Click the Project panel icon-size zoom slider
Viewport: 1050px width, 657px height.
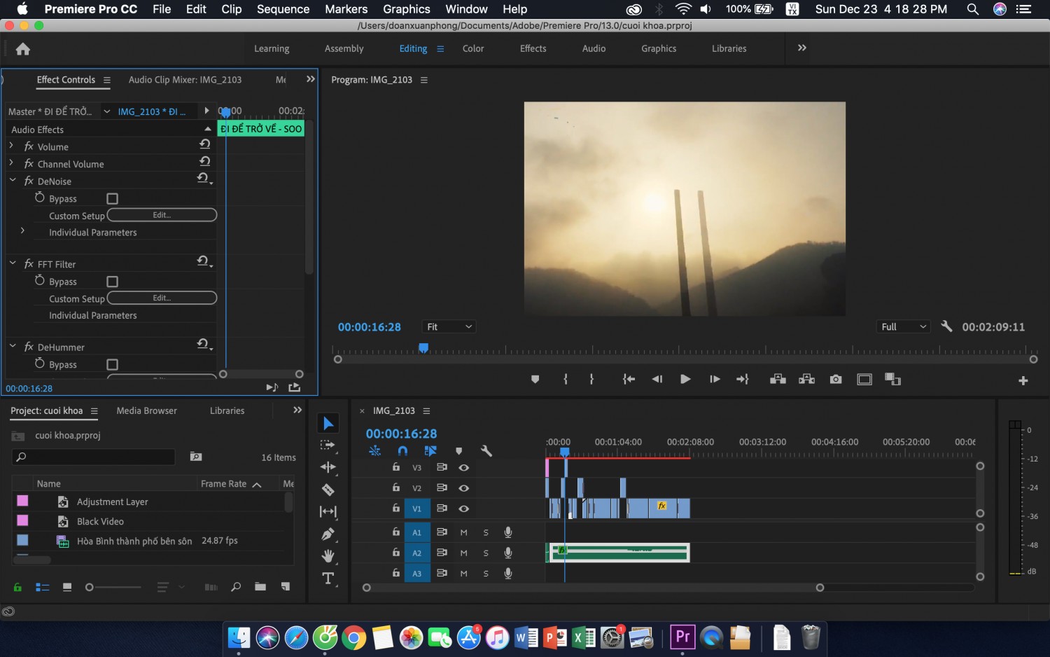click(x=113, y=587)
